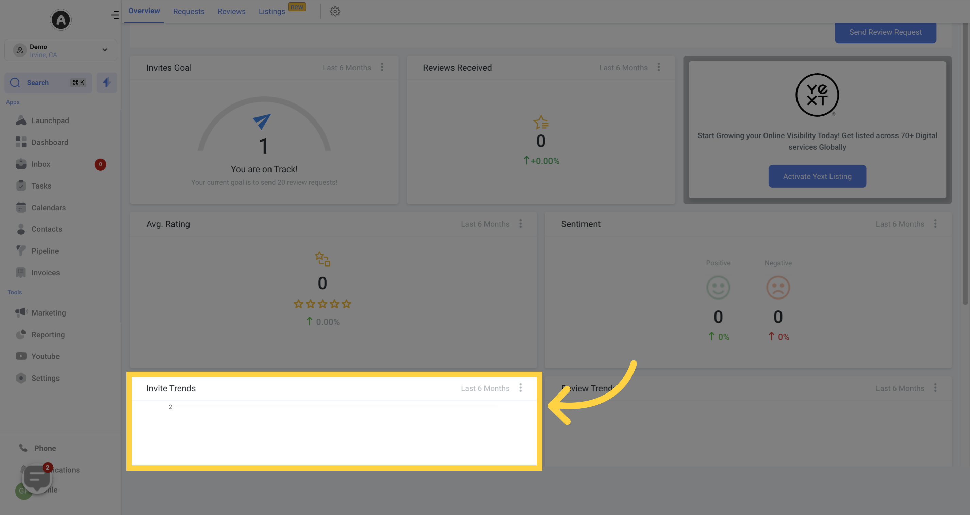The image size is (970, 515).
Task: Expand the Invites Goal options menu
Action: click(x=382, y=67)
